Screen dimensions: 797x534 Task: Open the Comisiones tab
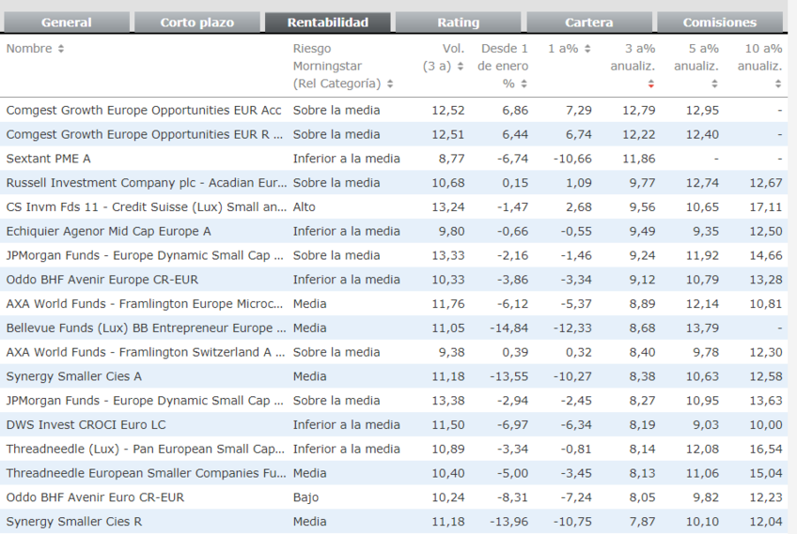pos(720,23)
